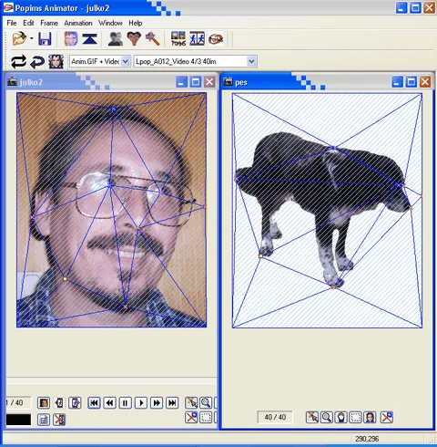Image resolution: width=437 pixels, height=447 pixels.
Task: Select the point pointer tool in pes window
Action: [312, 418]
